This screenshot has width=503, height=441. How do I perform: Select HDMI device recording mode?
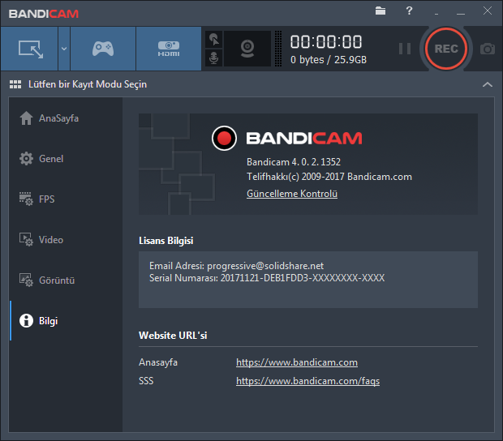(169, 49)
